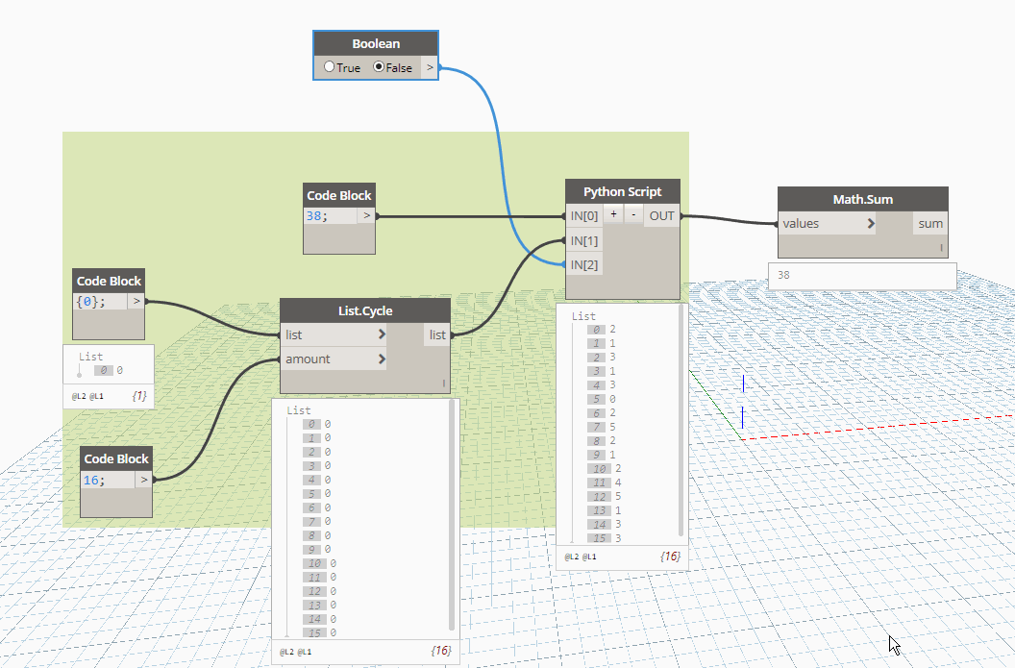Open list input chevron on List.Cycle
This screenshot has width=1015, height=668.
pos(382,334)
